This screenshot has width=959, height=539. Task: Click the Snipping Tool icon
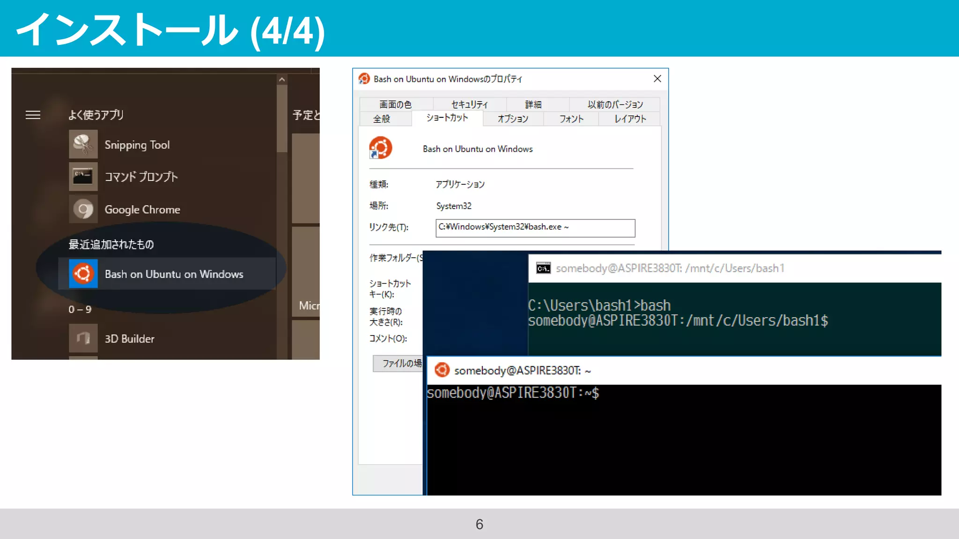pyautogui.click(x=83, y=144)
